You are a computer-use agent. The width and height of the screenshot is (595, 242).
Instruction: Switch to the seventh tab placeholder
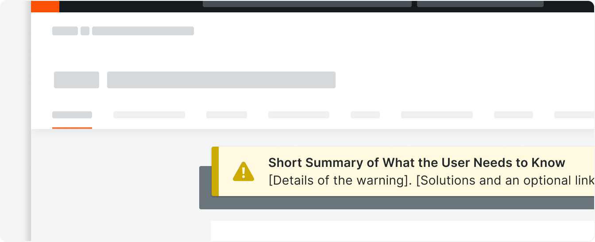click(514, 115)
